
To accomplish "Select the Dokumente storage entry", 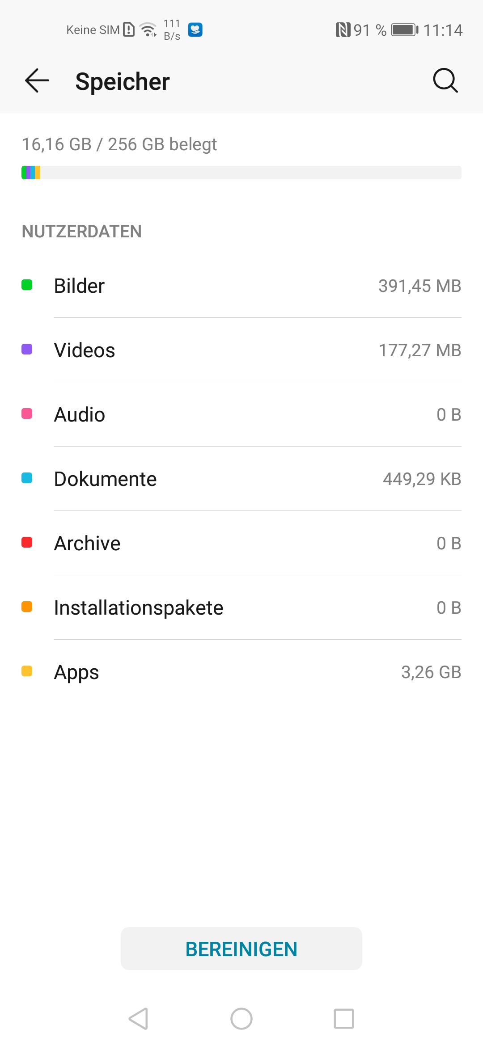I will click(x=241, y=479).
